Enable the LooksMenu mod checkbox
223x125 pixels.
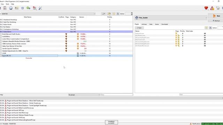point(1,36)
